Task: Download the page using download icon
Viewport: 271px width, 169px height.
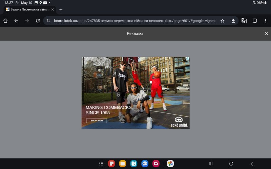Action: 233,21
